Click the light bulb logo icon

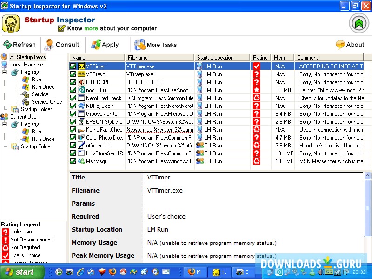pos(11,24)
